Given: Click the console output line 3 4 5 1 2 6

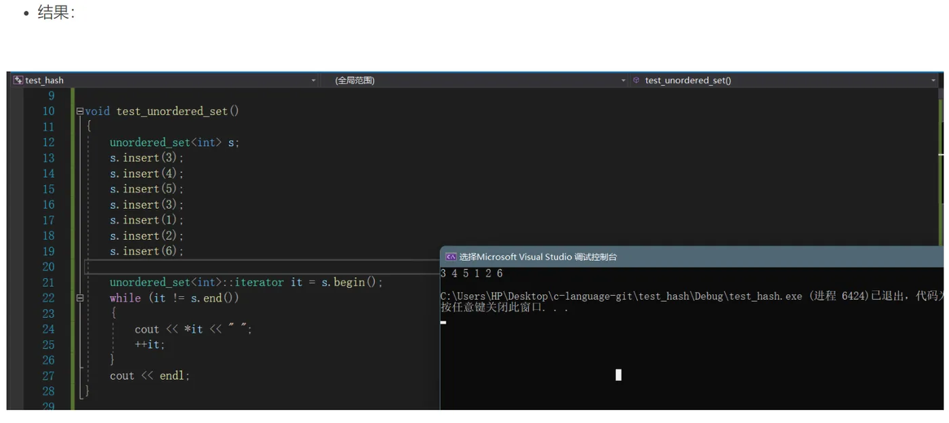Looking at the screenshot, I should (472, 273).
